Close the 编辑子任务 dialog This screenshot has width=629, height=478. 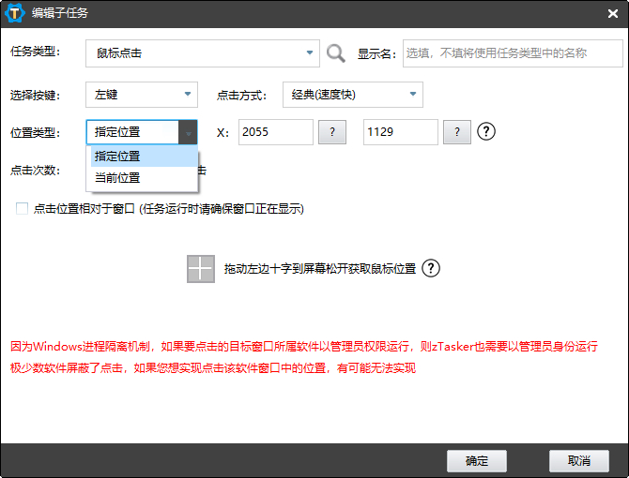coord(612,14)
